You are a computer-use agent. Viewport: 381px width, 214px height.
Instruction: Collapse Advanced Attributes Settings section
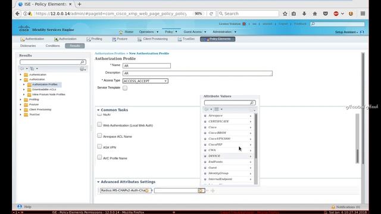point(98,182)
